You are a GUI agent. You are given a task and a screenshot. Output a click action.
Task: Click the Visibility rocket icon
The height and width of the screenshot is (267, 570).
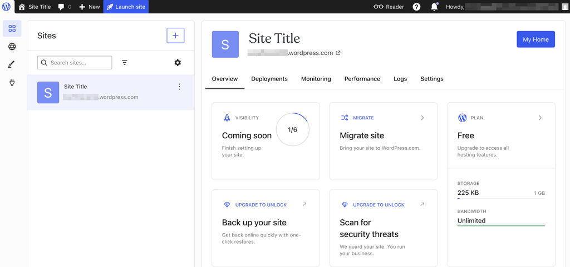click(x=227, y=118)
